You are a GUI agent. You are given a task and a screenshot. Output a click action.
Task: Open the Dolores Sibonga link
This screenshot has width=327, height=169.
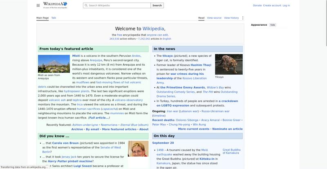(x=187, y=120)
